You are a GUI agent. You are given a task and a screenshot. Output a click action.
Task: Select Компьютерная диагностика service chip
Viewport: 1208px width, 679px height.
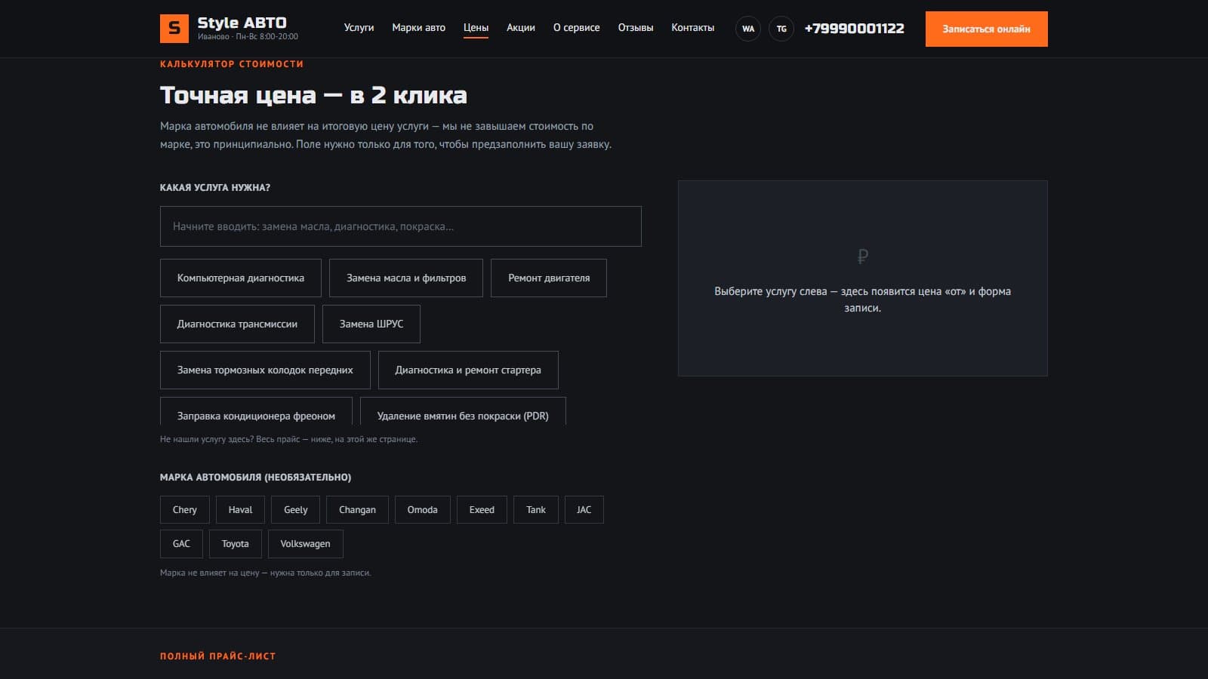[x=241, y=278]
